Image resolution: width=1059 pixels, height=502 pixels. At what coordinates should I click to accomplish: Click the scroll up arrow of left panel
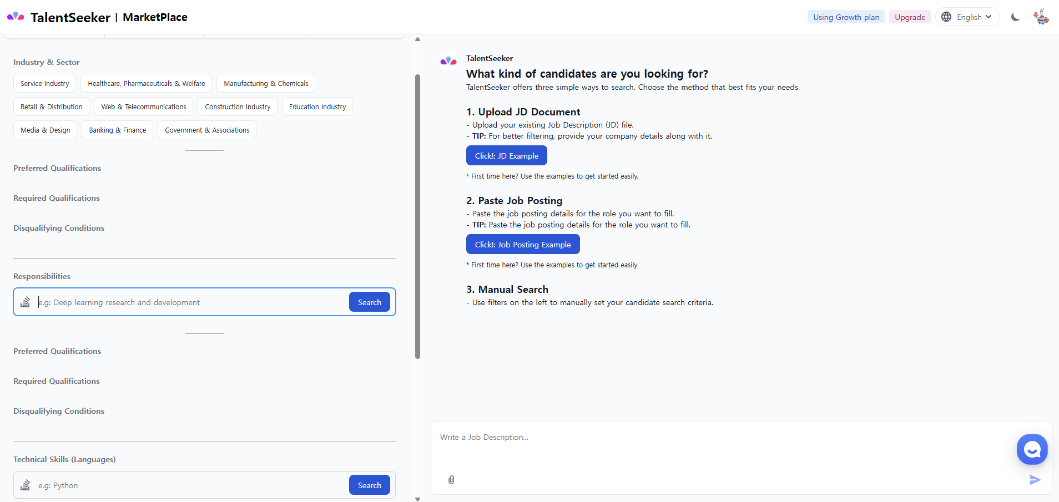pyautogui.click(x=417, y=39)
